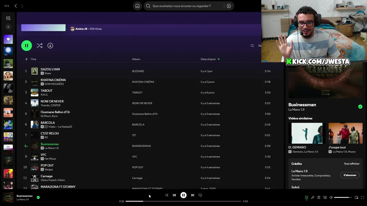Open the DAZOU LYAM cover thumbnail
367x206 pixels.
(34, 71)
